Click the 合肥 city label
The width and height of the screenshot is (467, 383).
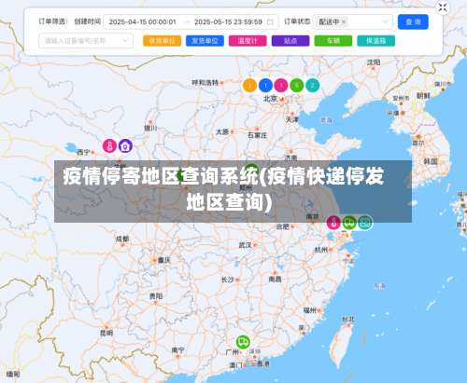[283, 226]
